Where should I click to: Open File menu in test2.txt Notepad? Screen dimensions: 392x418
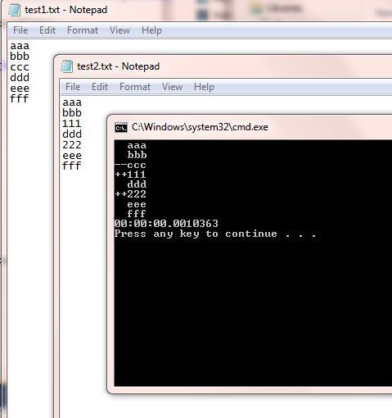tap(73, 87)
